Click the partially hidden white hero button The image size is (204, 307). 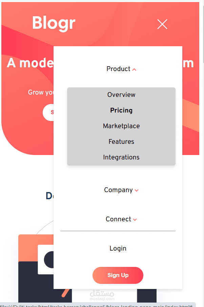[x=48, y=113]
